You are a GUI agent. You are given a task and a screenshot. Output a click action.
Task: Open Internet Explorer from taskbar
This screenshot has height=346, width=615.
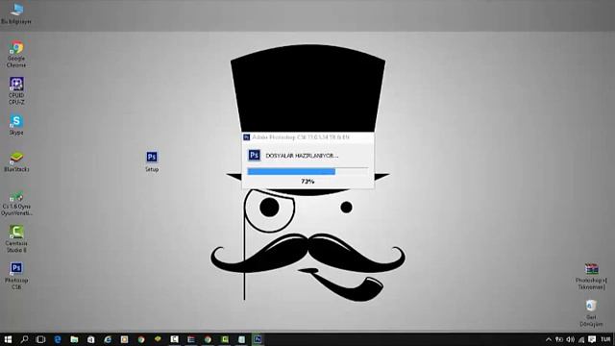point(108,339)
